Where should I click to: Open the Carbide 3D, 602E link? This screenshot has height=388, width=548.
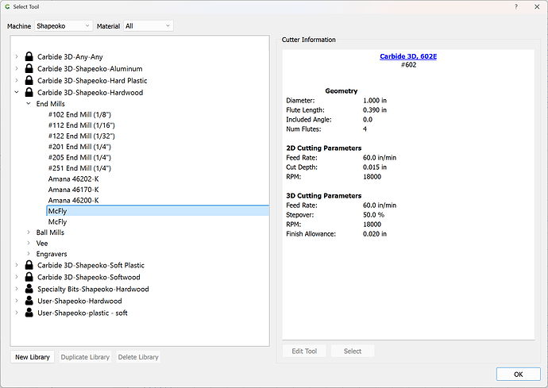[408, 56]
